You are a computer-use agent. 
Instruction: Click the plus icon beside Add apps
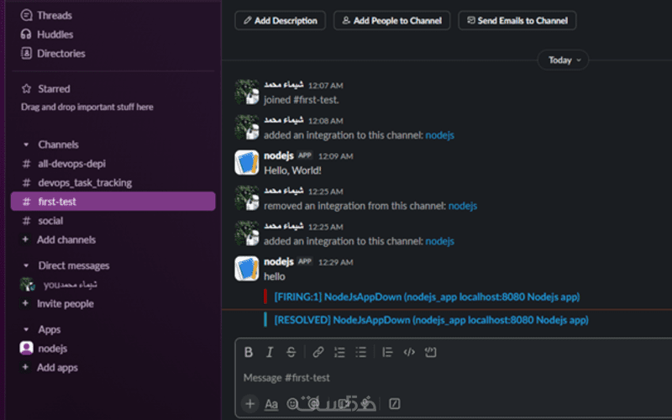25,367
